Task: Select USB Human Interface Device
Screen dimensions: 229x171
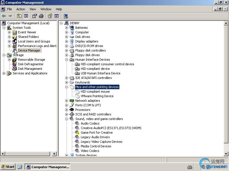Action: click(x=100, y=73)
